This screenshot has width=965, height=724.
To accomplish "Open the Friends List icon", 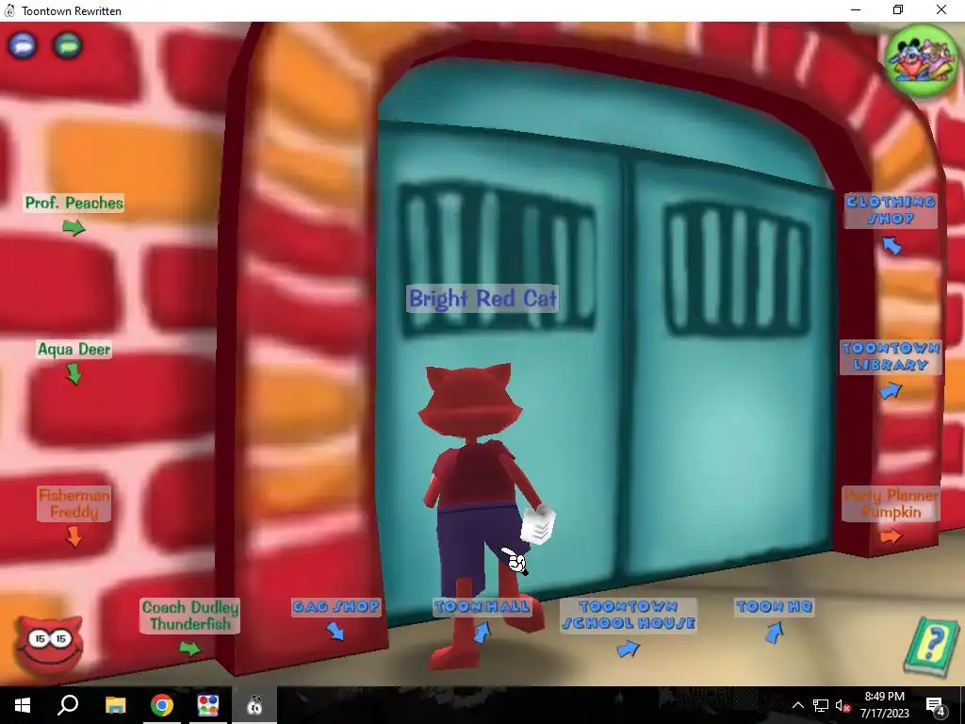I will coord(922,59).
